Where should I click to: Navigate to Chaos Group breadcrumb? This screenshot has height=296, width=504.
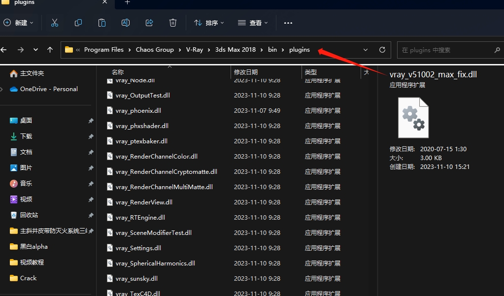coord(155,49)
